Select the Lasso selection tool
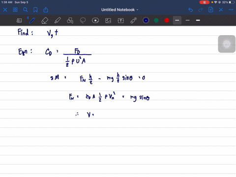The width and height of the screenshot is (236, 177). (83, 21)
